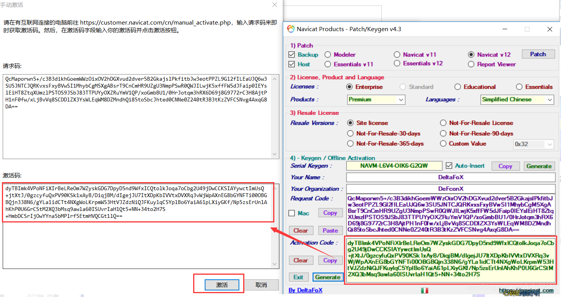Choose the Educational license radio button
Image resolution: width=561 pixels, height=297 pixels.
tap(457, 87)
